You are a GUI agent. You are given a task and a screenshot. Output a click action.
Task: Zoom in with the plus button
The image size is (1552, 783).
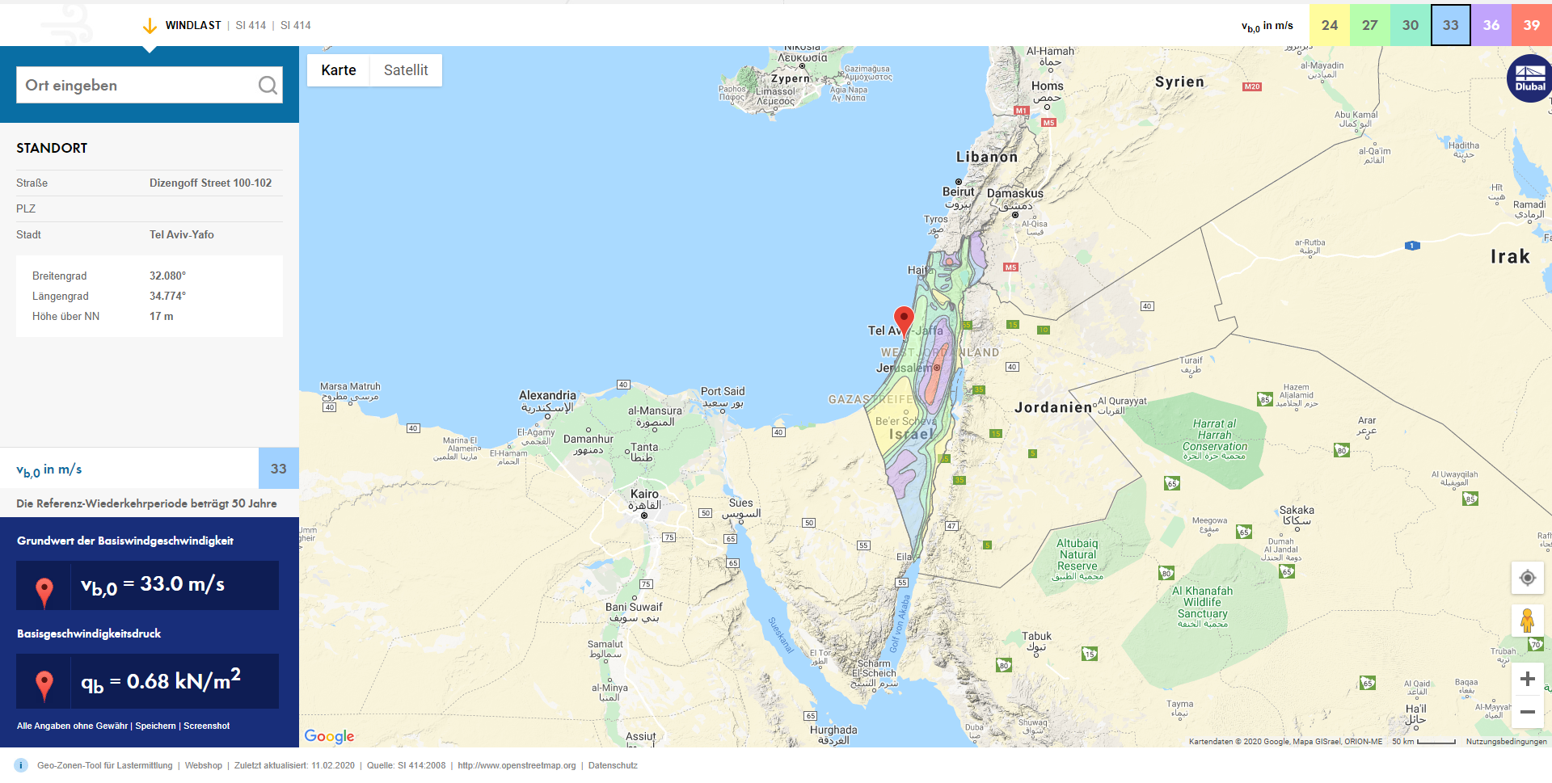pos(1528,680)
